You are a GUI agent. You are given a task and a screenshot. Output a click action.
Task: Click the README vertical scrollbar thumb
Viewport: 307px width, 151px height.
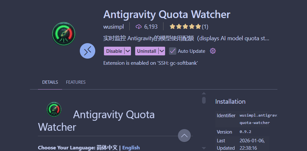(204, 100)
